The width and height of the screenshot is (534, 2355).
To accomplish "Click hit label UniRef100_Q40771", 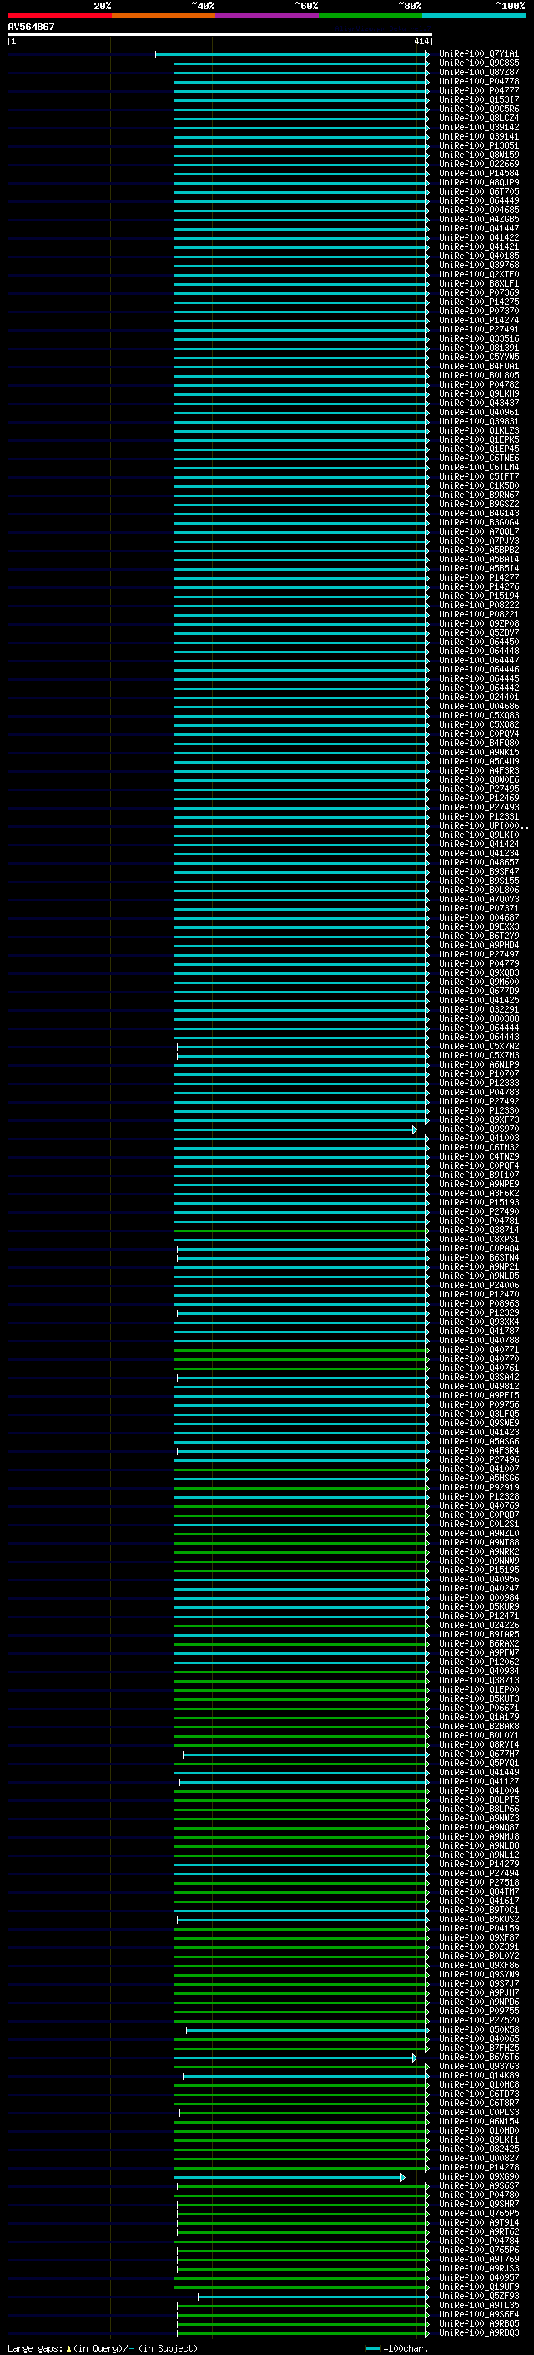I will [x=479, y=1349].
